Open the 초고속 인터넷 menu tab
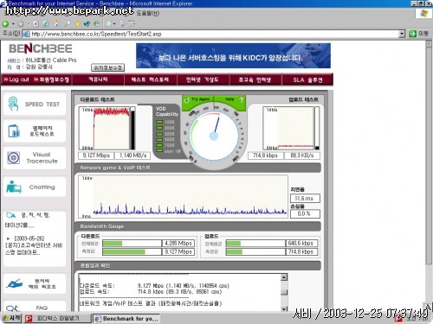433x324 pixels. [255, 79]
